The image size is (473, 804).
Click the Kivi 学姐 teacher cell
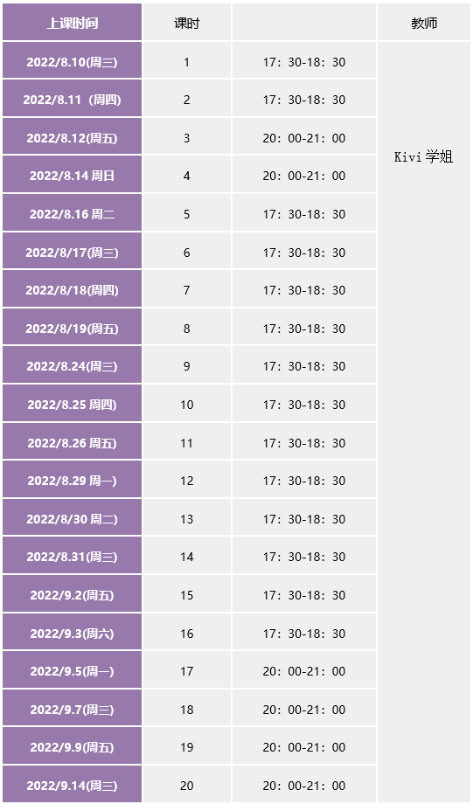pyautogui.click(x=424, y=422)
